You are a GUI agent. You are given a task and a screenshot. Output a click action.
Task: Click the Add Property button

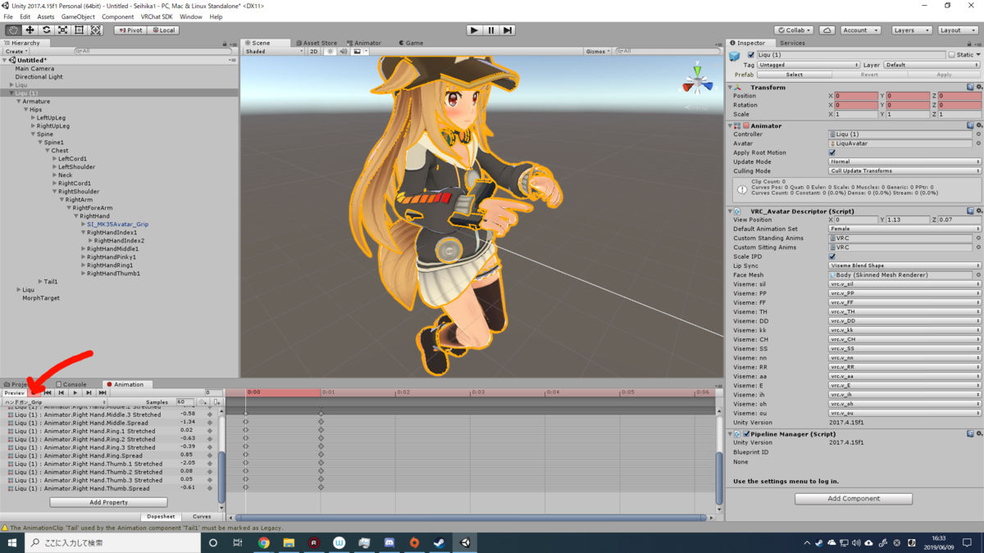pyautogui.click(x=108, y=502)
